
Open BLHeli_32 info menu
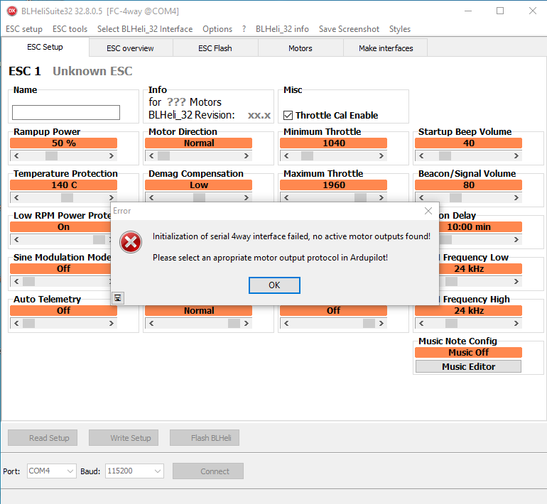coord(282,29)
